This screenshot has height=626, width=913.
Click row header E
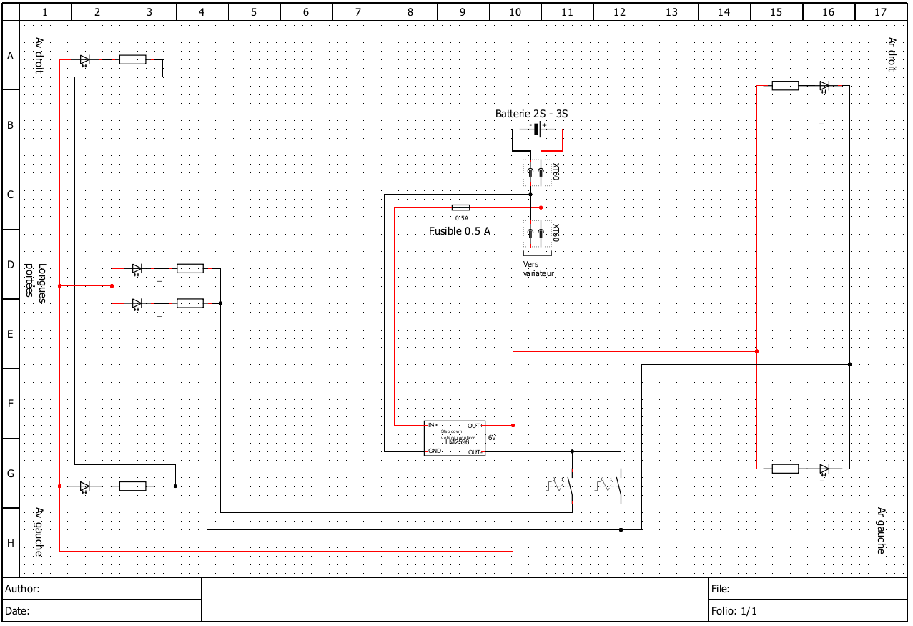point(11,334)
